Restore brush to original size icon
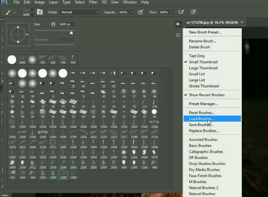 [x=53, y=24]
